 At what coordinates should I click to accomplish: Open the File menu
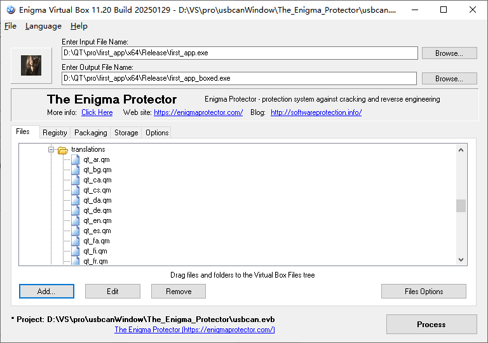(x=10, y=26)
